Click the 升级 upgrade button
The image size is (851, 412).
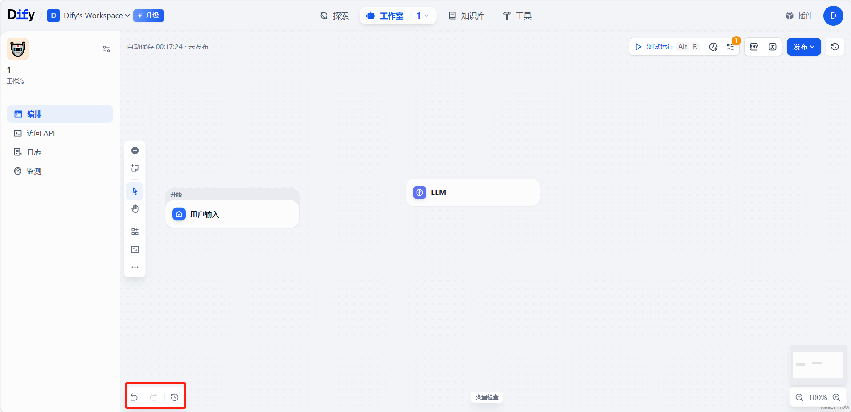148,16
